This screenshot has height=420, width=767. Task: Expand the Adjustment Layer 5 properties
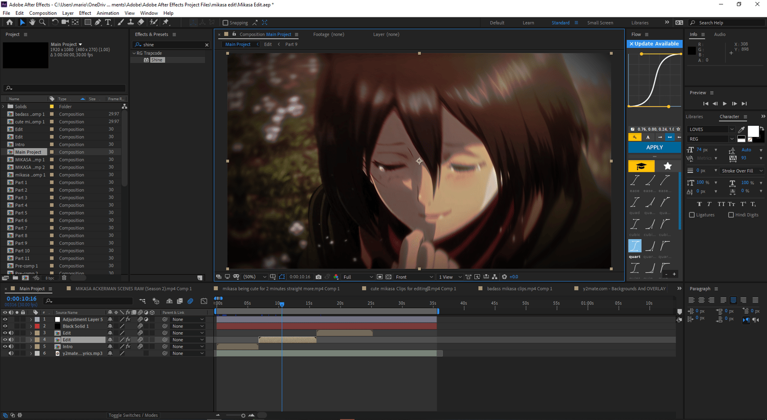[31, 319]
